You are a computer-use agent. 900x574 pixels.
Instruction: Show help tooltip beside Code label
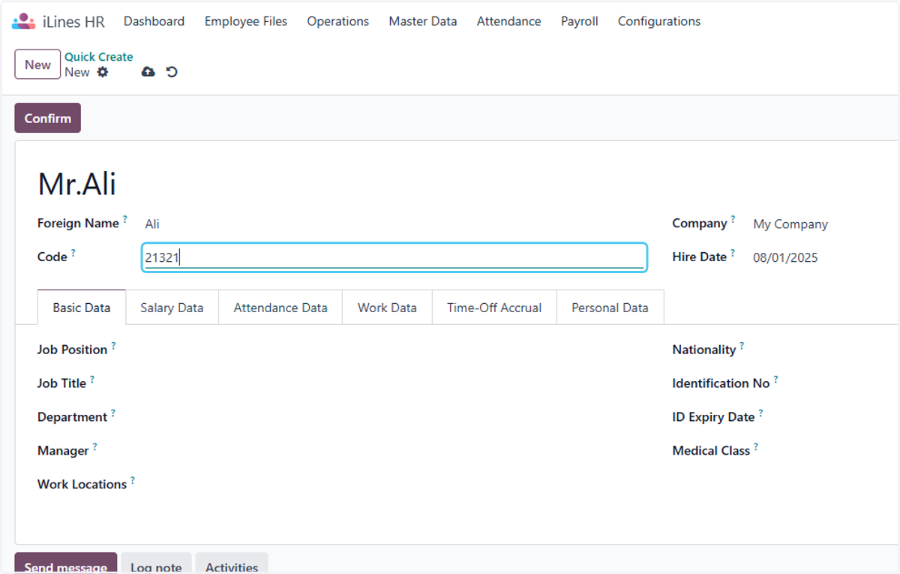point(73,253)
